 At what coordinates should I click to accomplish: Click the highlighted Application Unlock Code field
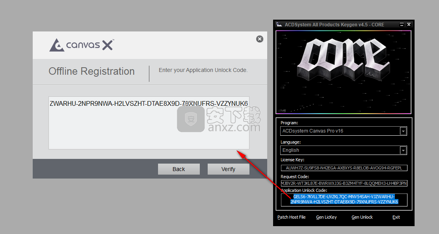pos(344,199)
